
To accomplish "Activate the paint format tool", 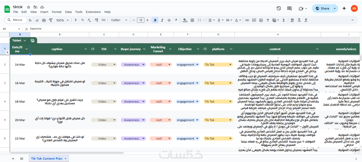I will (51, 20).
